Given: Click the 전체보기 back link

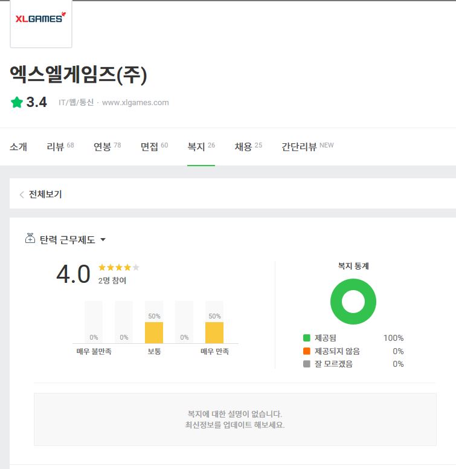Looking at the screenshot, I should pyautogui.click(x=45, y=195).
